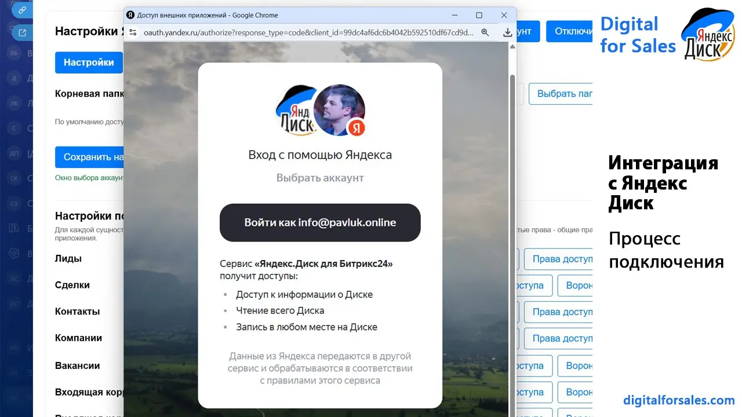The image size is (742, 417).
Task: Open the site information icon in the popup address bar
Action: pos(133,32)
